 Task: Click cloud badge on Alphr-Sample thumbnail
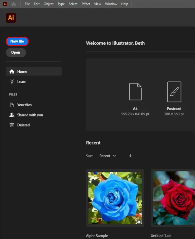(x=139, y=222)
